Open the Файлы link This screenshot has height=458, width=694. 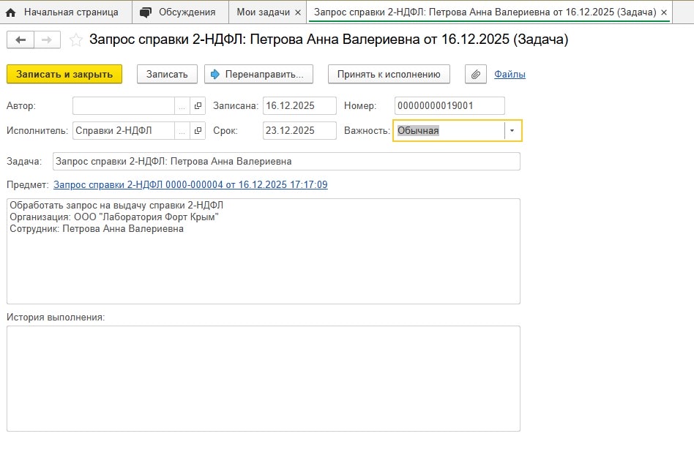click(510, 74)
